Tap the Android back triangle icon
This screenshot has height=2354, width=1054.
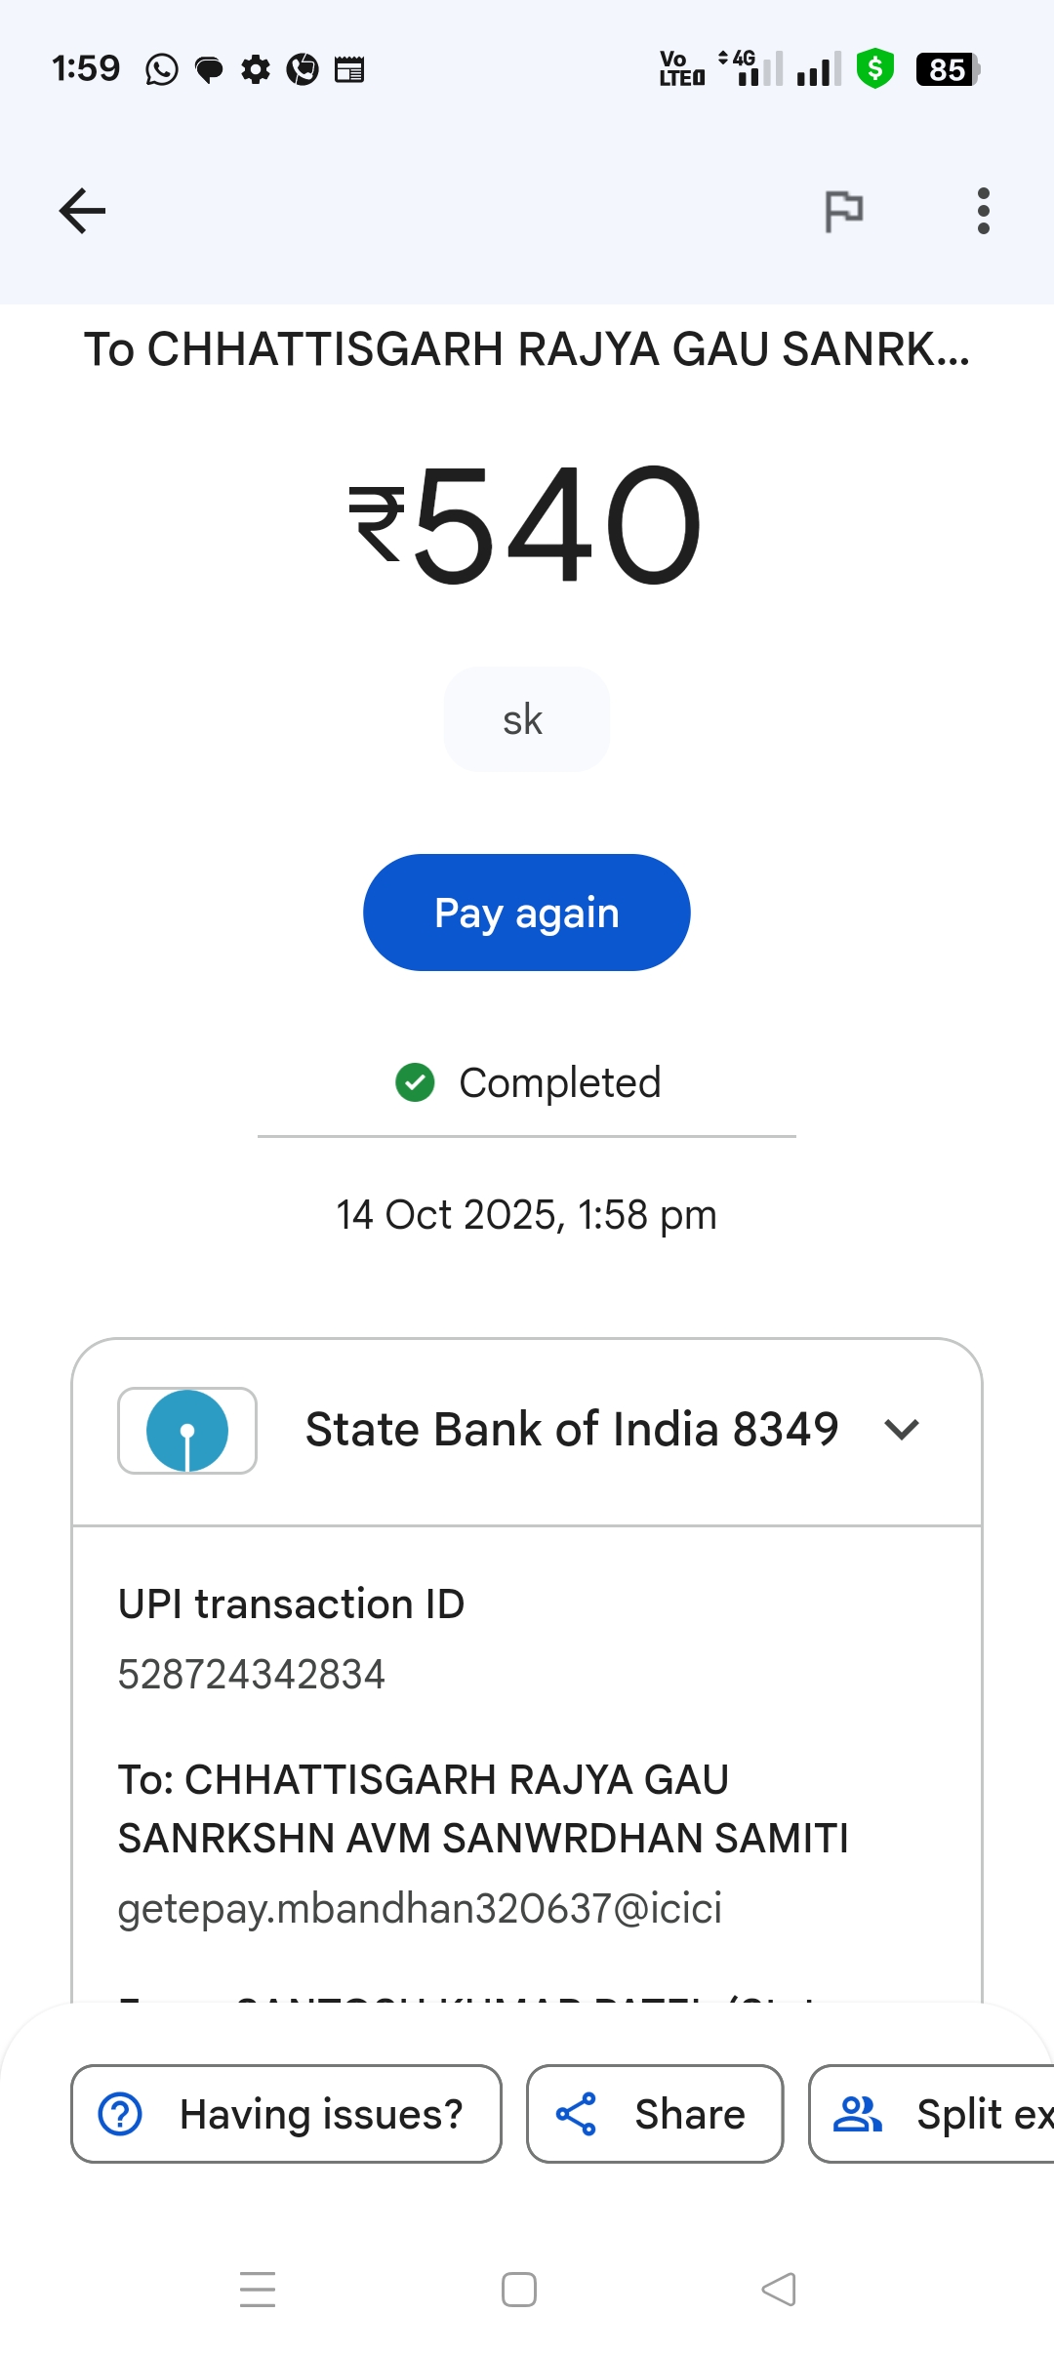(779, 2290)
